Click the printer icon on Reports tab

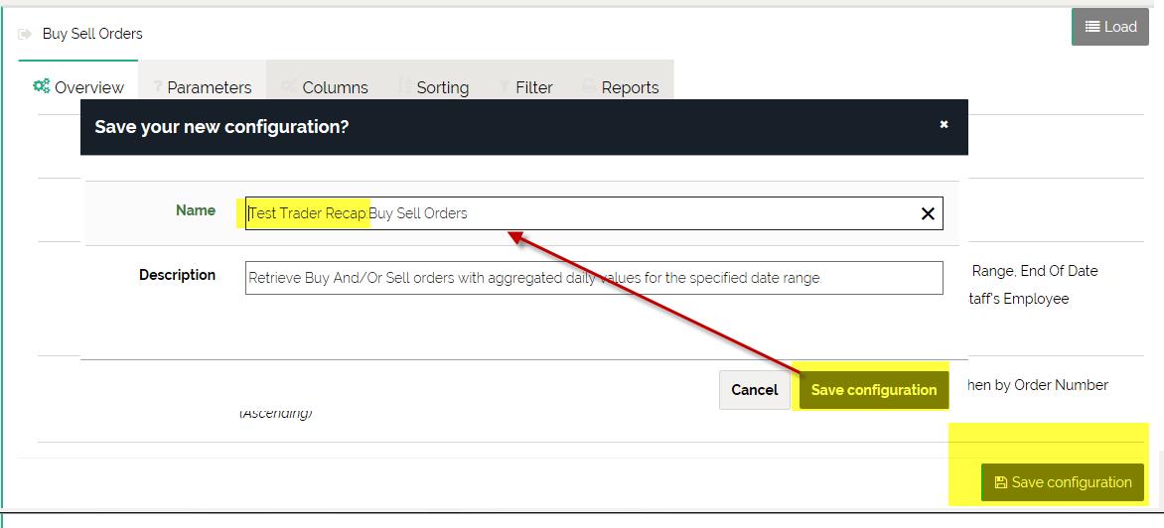click(x=589, y=87)
